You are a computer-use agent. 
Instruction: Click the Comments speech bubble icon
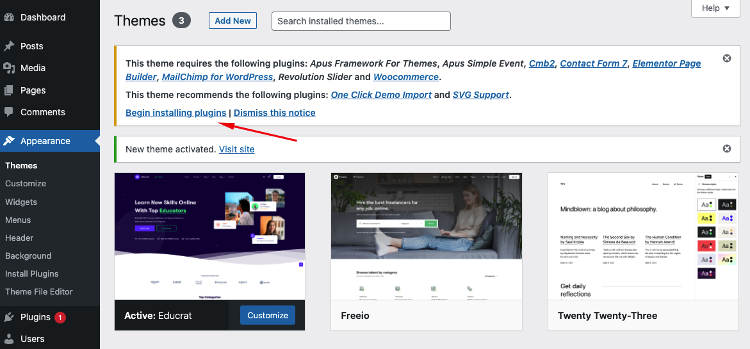[x=9, y=112]
